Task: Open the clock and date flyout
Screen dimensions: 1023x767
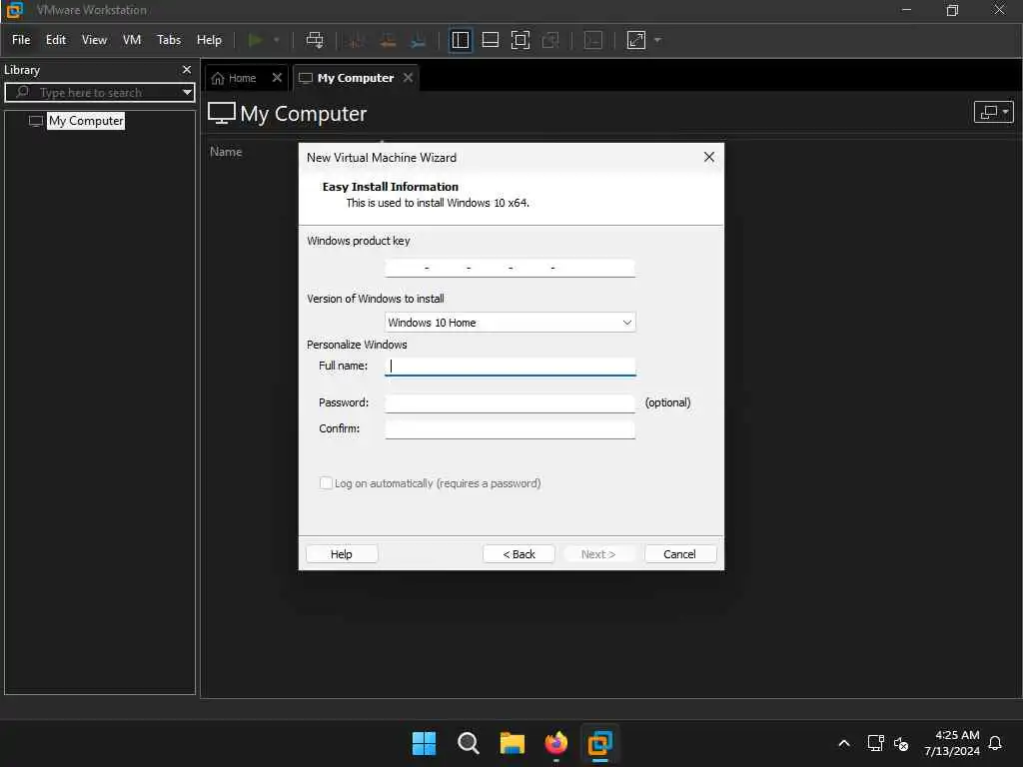Action: coord(951,743)
